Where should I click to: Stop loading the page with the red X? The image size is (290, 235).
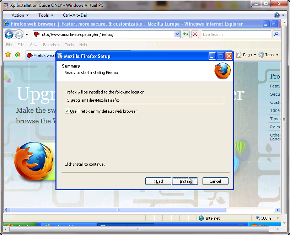[x=195, y=34]
